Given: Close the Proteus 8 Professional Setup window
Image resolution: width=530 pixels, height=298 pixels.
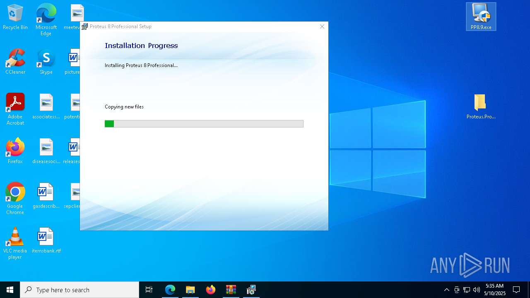Looking at the screenshot, I should pyautogui.click(x=322, y=26).
